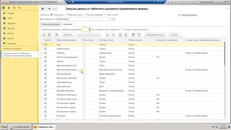Open Работы section in sidebar
Image resolution: width=231 pixels, height=130 pixels.
pos(10,34)
